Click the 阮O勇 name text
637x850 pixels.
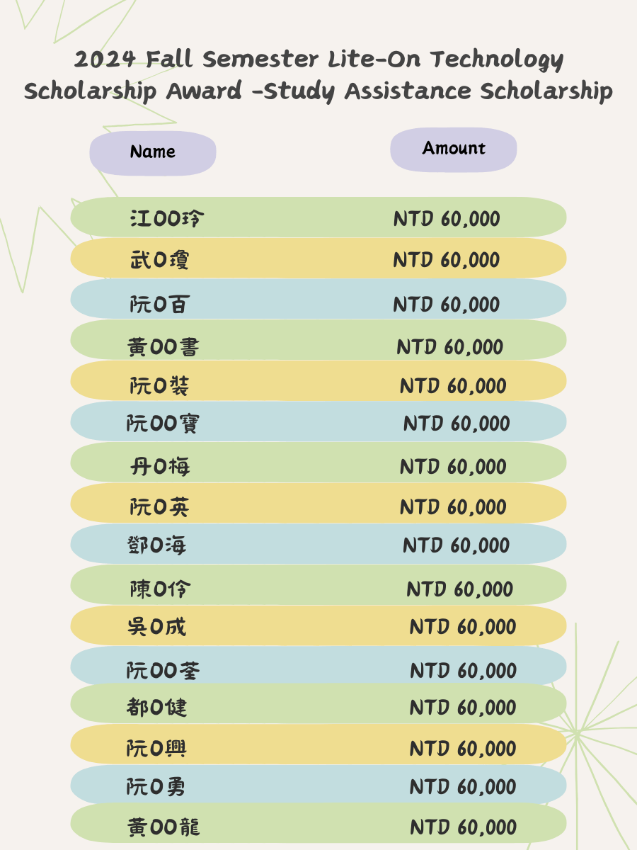(x=156, y=786)
